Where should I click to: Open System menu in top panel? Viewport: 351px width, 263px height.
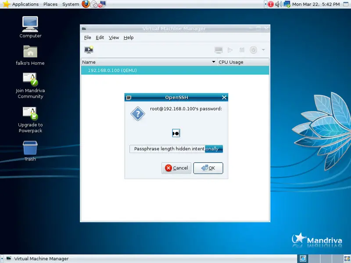(x=71, y=4)
